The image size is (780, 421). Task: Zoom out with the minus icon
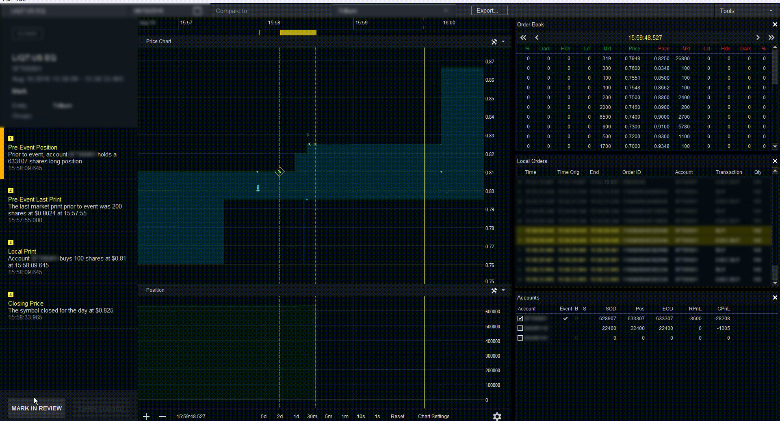pos(162,416)
